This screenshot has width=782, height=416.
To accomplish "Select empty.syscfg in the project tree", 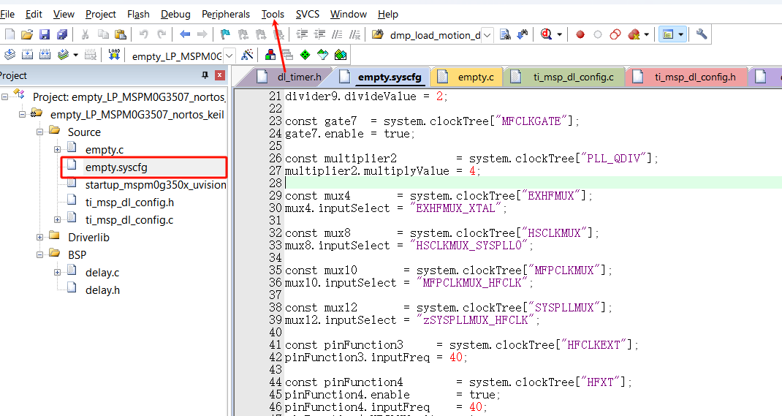I will pos(116,167).
